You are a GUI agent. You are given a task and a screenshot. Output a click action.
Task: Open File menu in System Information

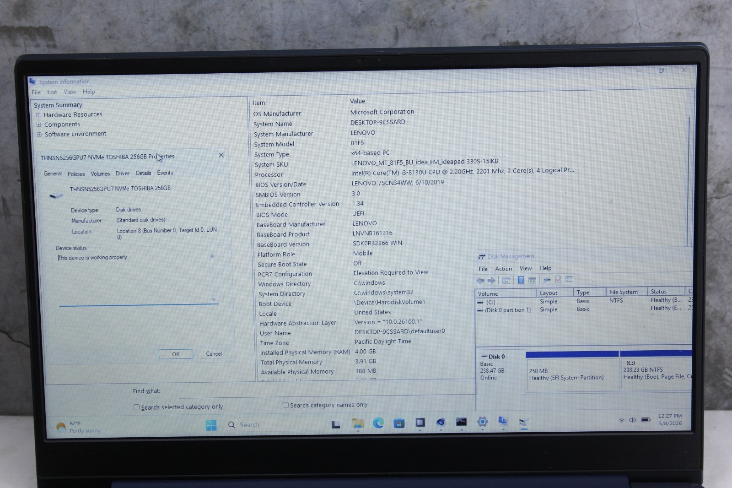pyautogui.click(x=36, y=92)
